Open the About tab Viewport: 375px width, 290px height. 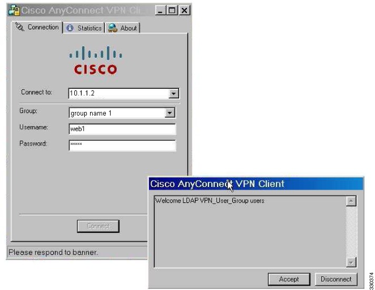pyautogui.click(x=122, y=28)
